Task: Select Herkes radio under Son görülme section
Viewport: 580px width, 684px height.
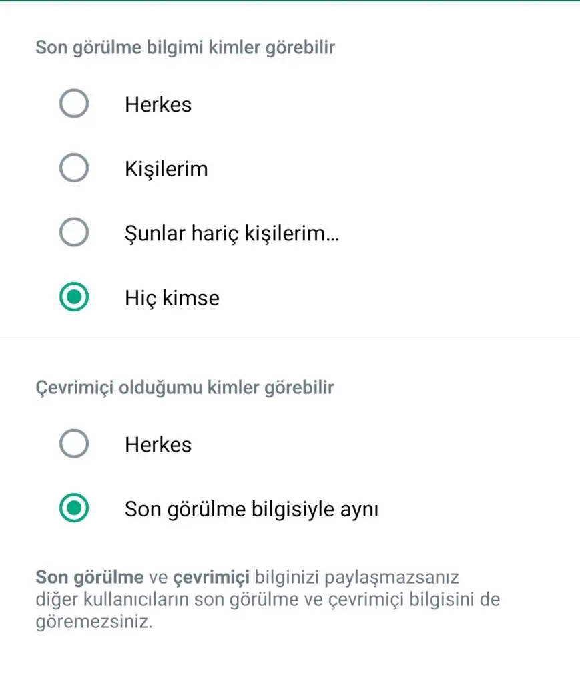Action: tap(73, 104)
